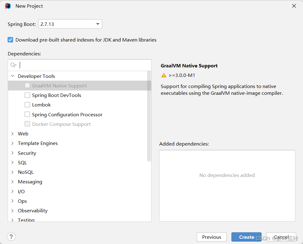Viewport: 303px width, 244px height.
Task: Select the Developer Tools tree label
Action: [36, 76]
